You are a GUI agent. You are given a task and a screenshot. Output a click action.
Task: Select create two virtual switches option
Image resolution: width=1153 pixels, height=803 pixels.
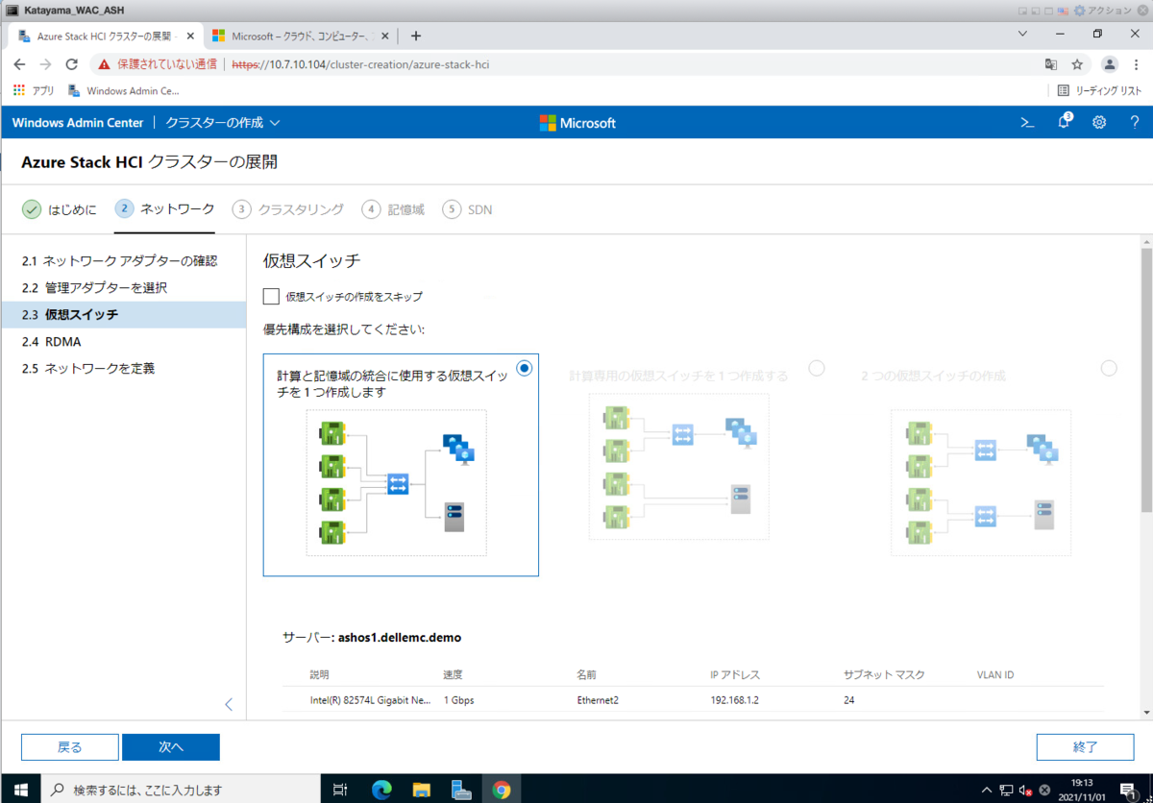tap(1109, 368)
